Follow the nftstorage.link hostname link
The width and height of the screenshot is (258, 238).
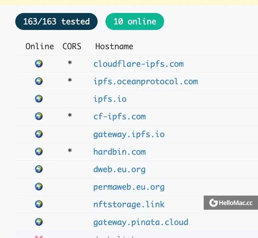tap(129, 205)
